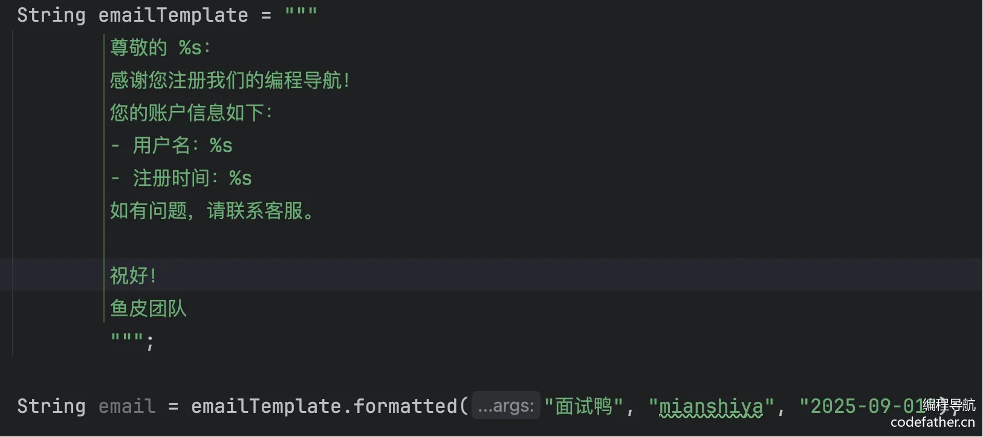
Task: Click the emailTemplate variable declaration name
Action: coord(173,15)
